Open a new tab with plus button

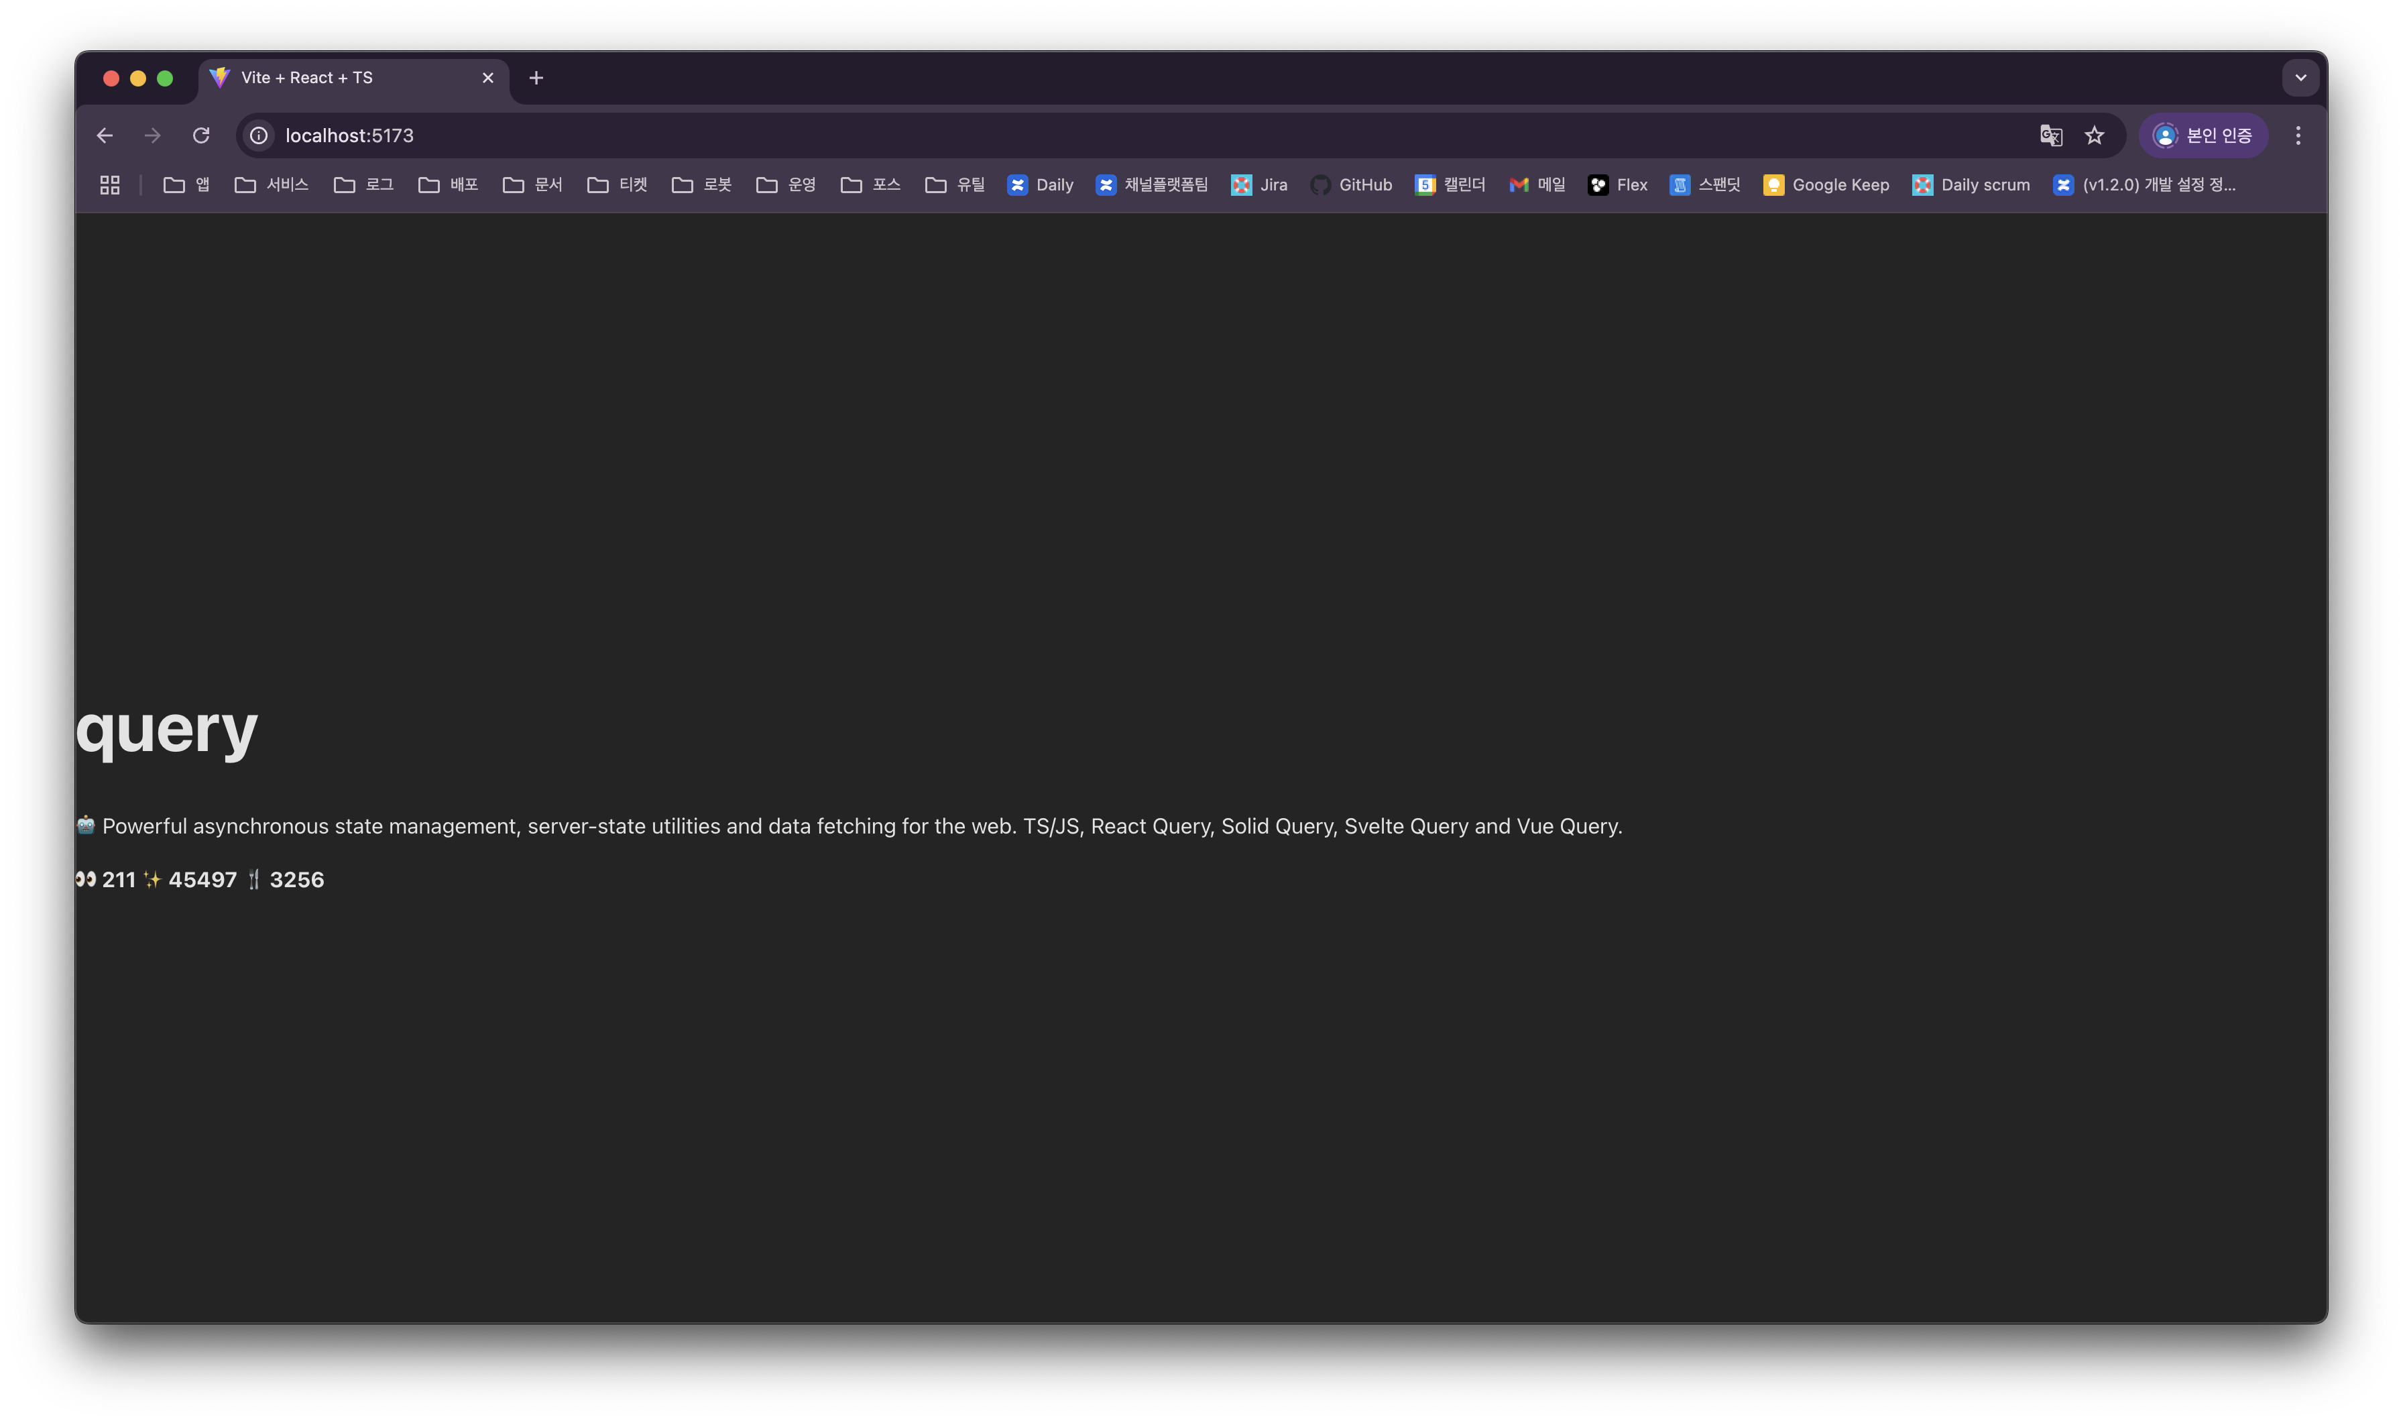pyautogui.click(x=536, y=78)
